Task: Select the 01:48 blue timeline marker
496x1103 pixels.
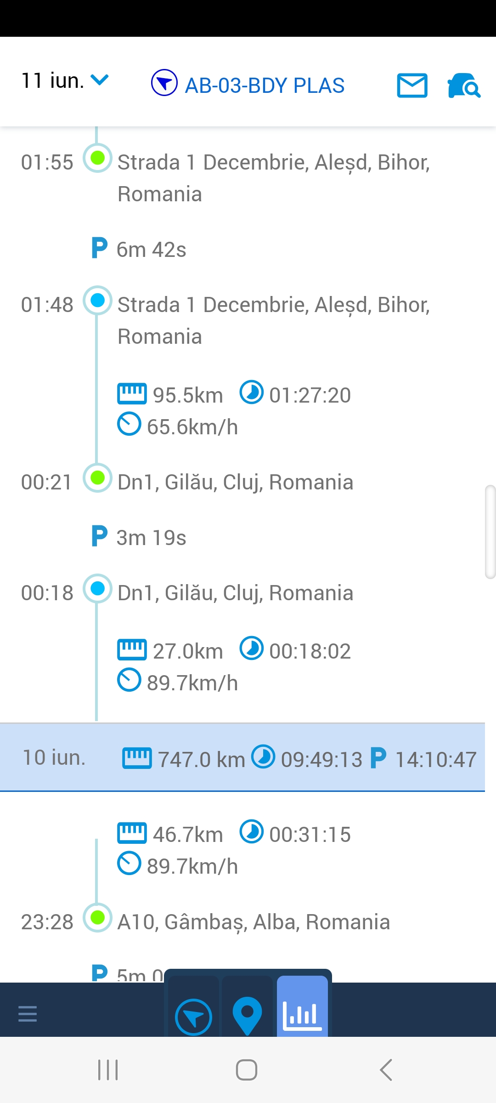Action: pyautogui.click(x=97, y=301)
